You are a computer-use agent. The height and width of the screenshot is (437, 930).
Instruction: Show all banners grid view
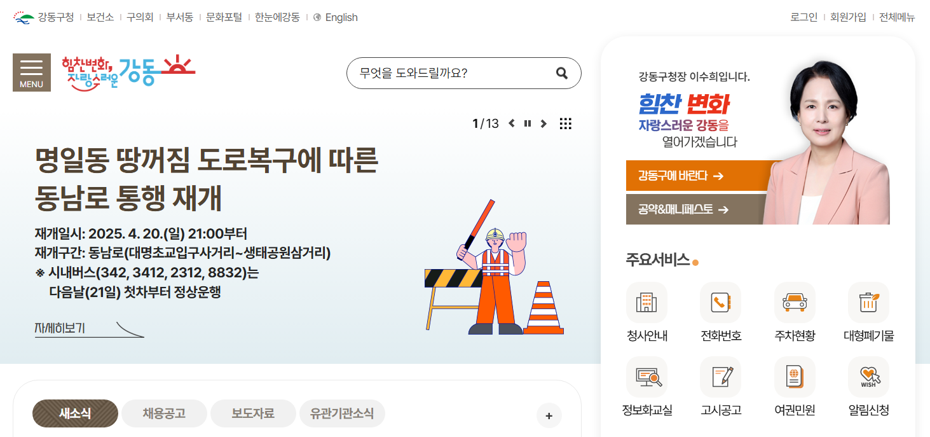click(x=566, y=124)
